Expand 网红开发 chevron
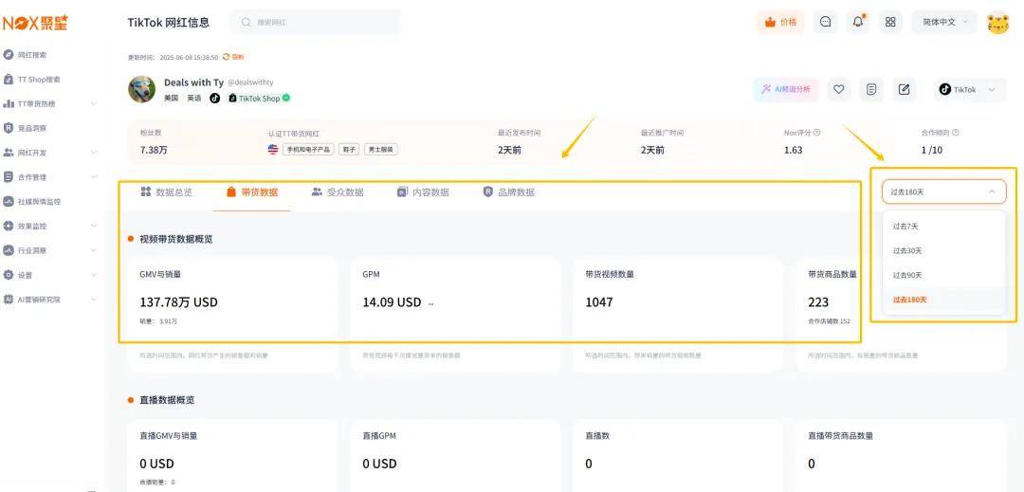Viewport: 1024px width, 492px height. 93,153
